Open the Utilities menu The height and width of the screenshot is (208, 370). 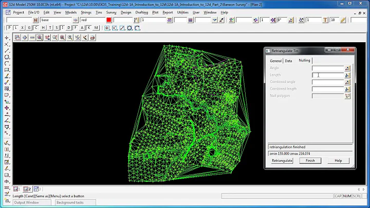click(182, 12)
